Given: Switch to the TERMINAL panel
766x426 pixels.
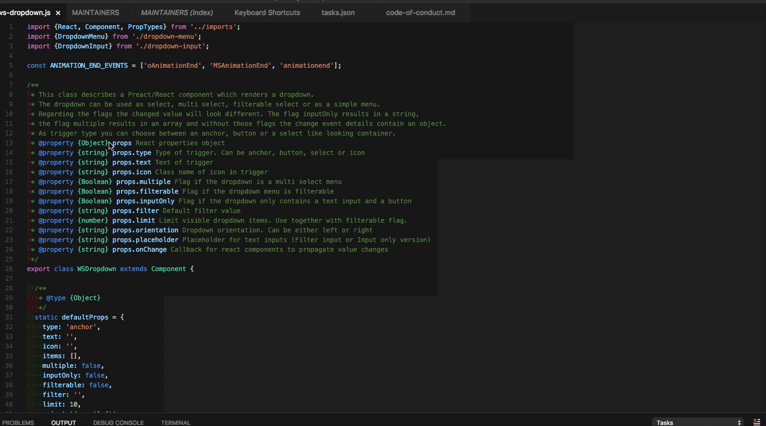Looking at the screenshot, I should (x=175, y=422).
